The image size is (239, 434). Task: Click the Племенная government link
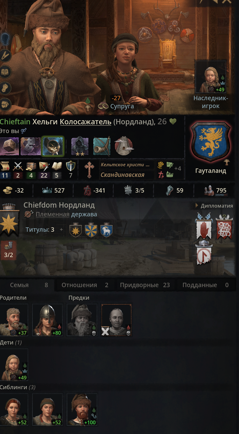point(52,214)
